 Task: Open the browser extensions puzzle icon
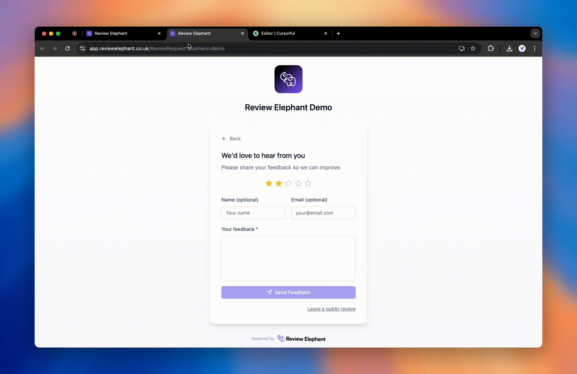(491, 48)
